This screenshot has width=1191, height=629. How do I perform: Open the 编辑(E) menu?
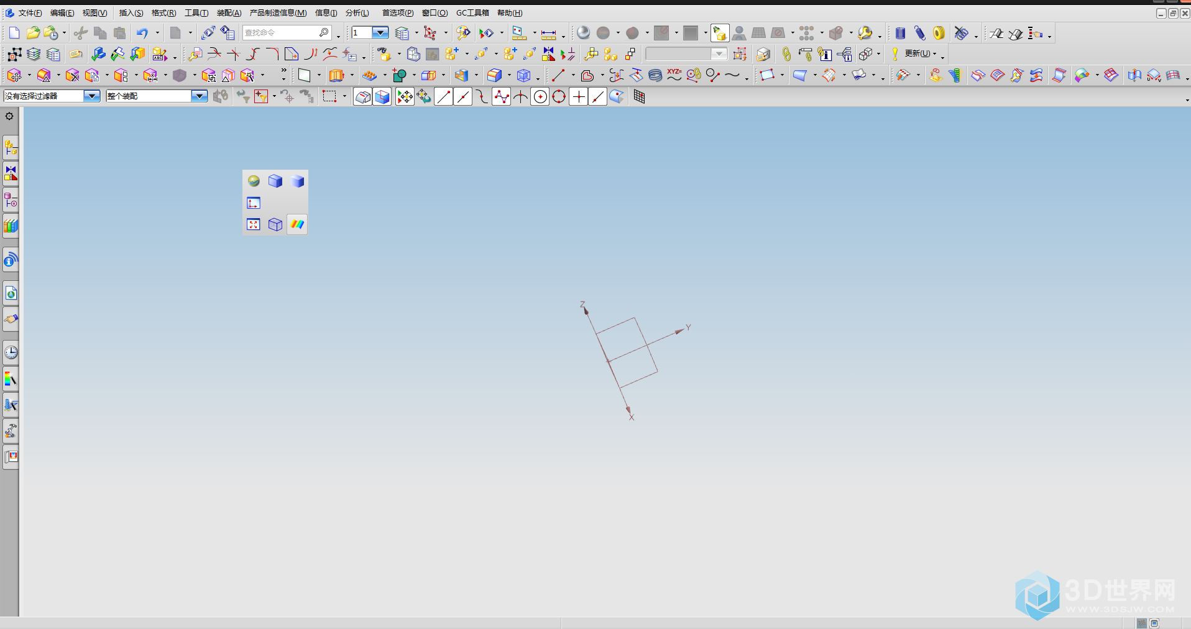(62, 12)
